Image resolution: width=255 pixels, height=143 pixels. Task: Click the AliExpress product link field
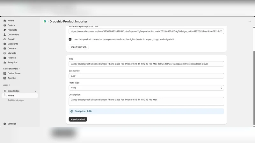(x=146, y=31)
